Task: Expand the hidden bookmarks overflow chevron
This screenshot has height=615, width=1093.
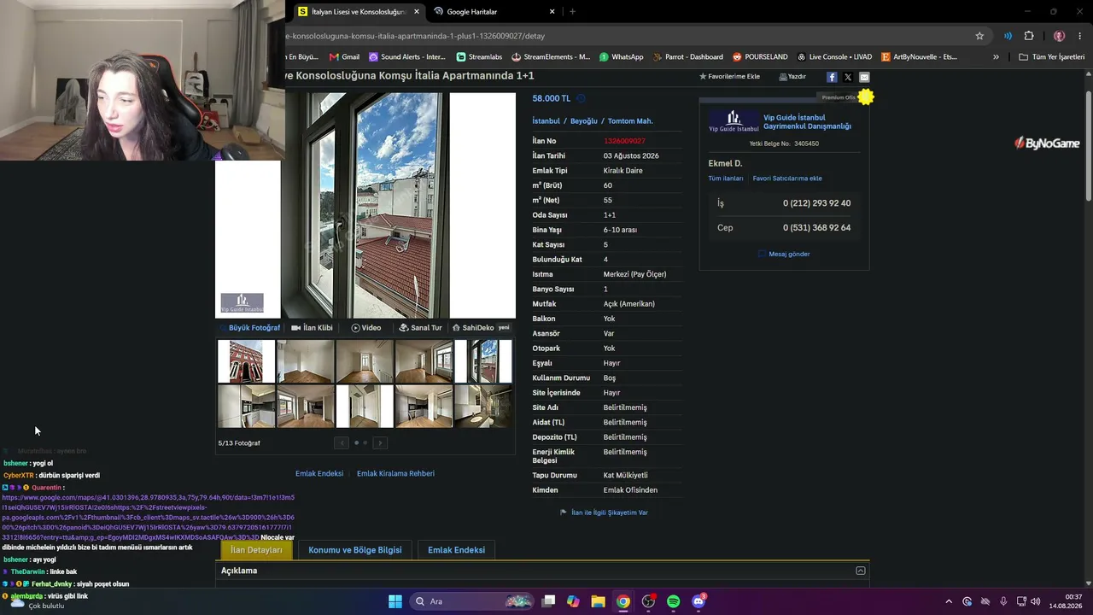Action: [x=996, y=57]
